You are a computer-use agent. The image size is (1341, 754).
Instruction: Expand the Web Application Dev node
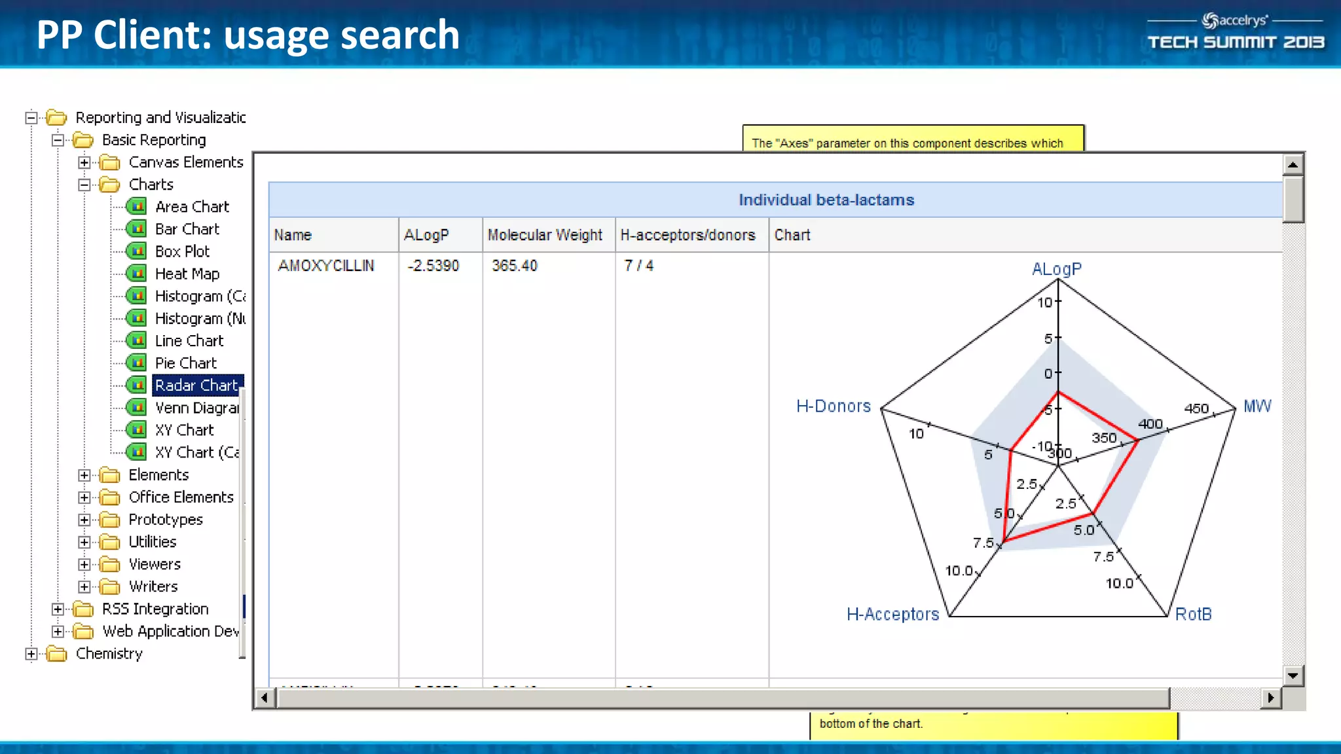[x=58, y=632]
